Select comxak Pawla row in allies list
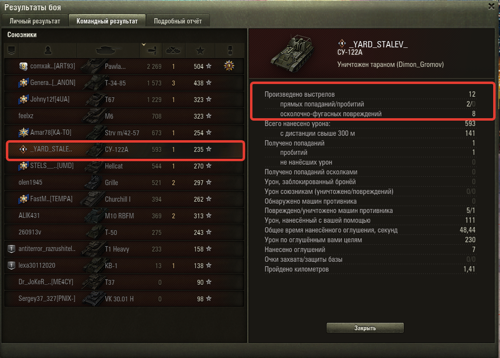Screen dimensions: 500x358 coord(125,66)
